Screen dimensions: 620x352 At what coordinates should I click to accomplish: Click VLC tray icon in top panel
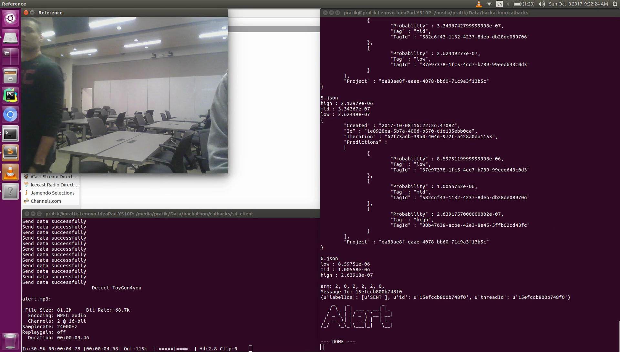(x=479, y=4)
